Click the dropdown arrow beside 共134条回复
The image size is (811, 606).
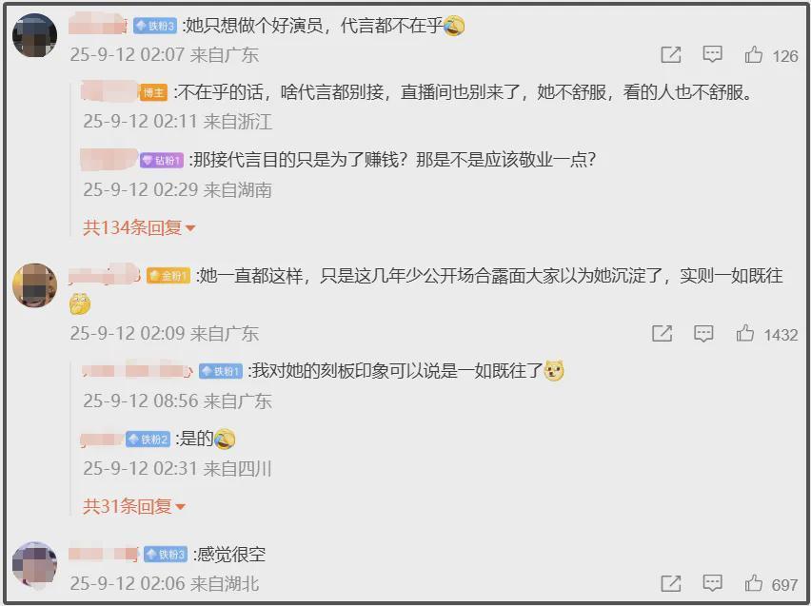[189, 228]
